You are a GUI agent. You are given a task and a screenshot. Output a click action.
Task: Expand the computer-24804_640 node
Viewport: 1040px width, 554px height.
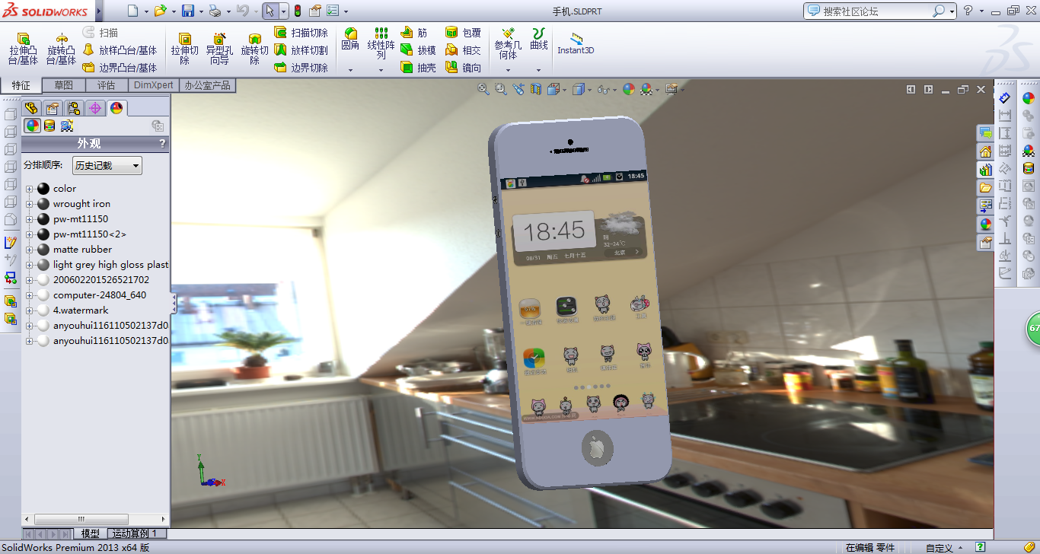click(x=29, y=295)
